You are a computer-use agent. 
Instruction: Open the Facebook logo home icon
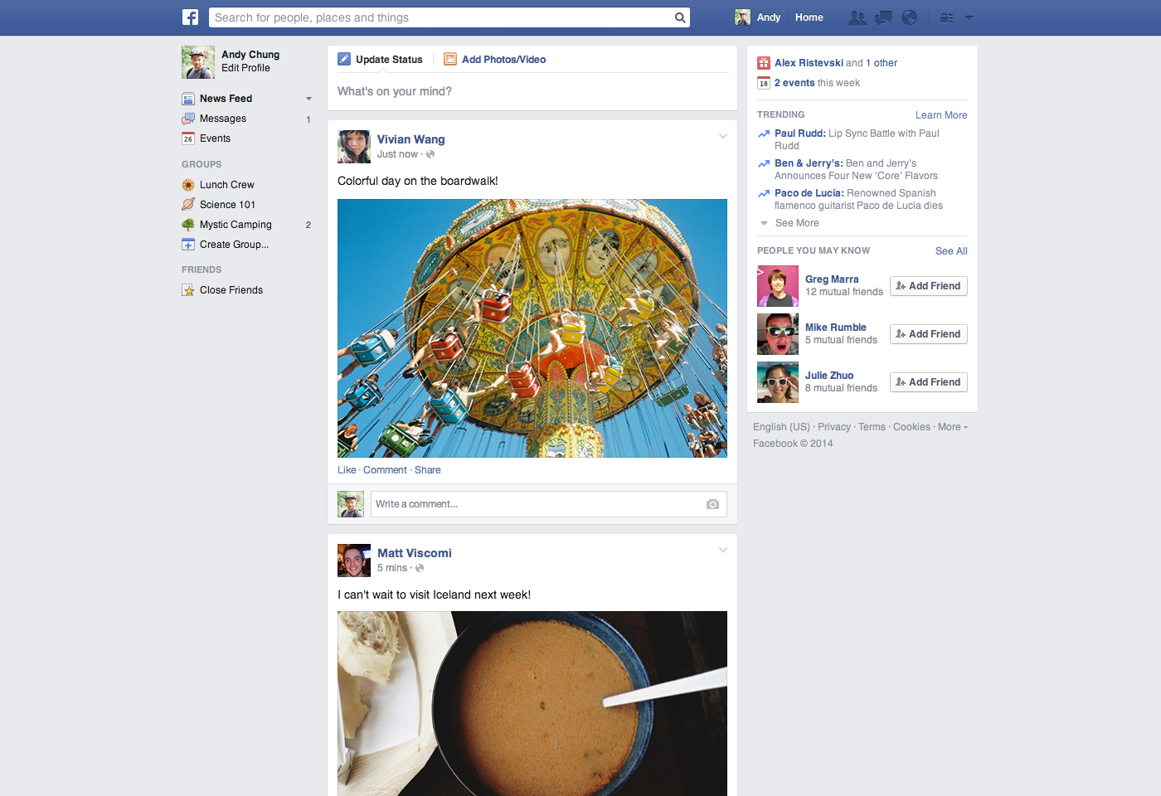click(191, 17)
